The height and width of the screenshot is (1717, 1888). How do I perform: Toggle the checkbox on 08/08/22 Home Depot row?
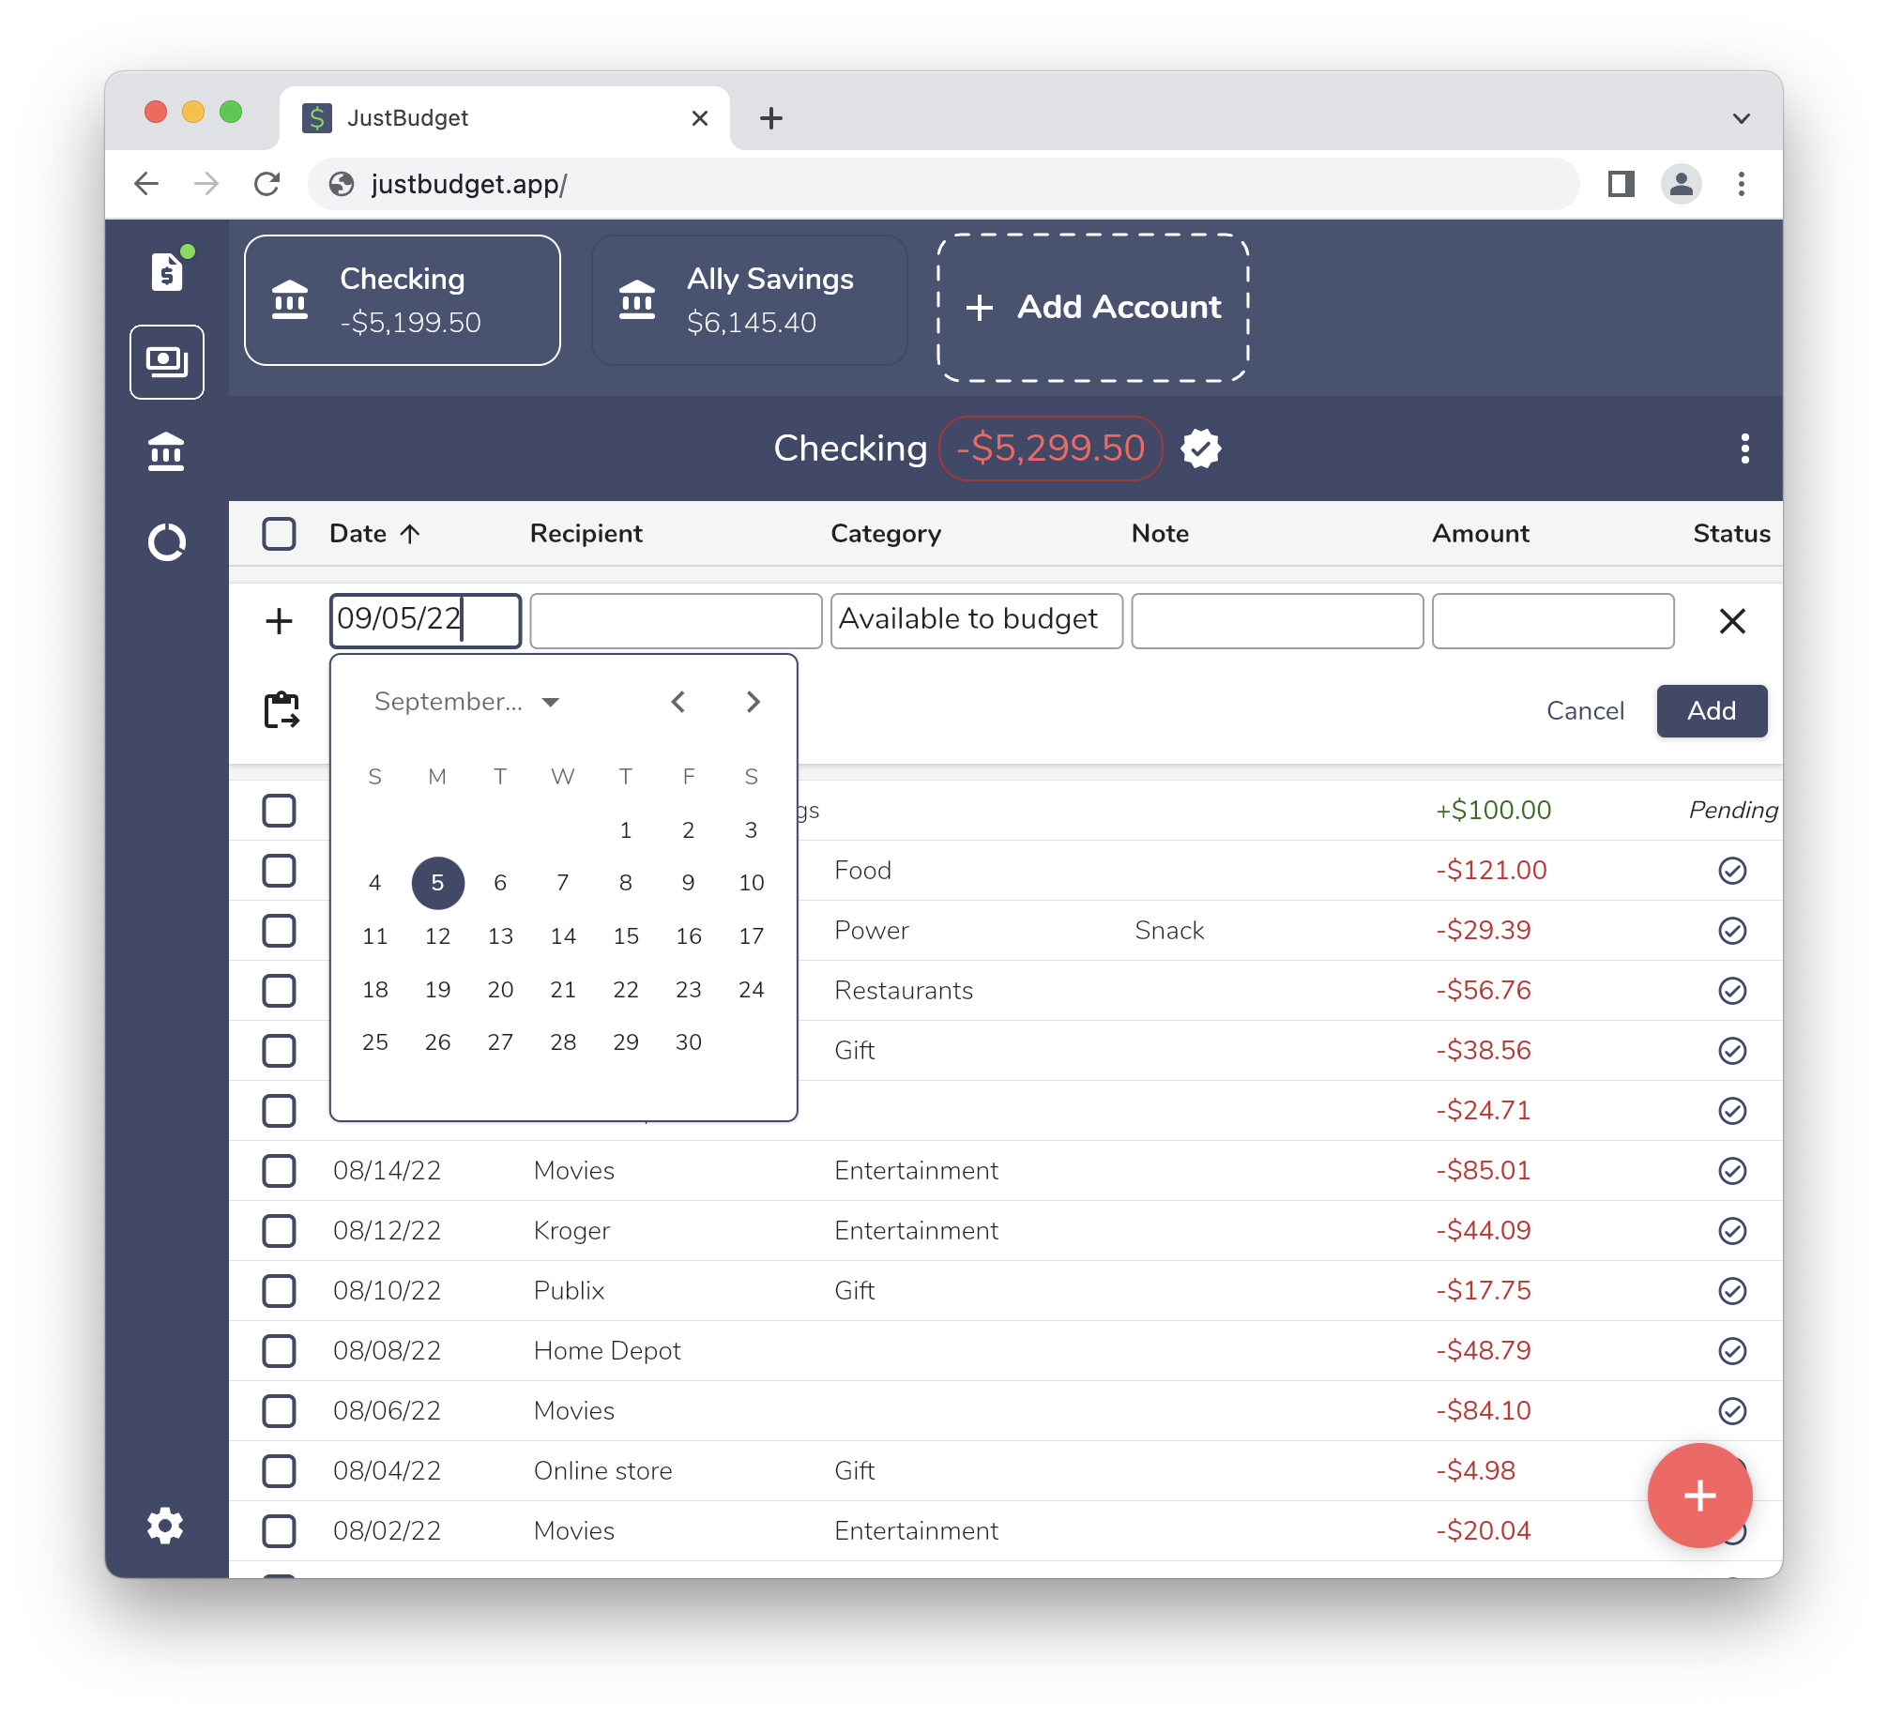tap(282, 1350)
